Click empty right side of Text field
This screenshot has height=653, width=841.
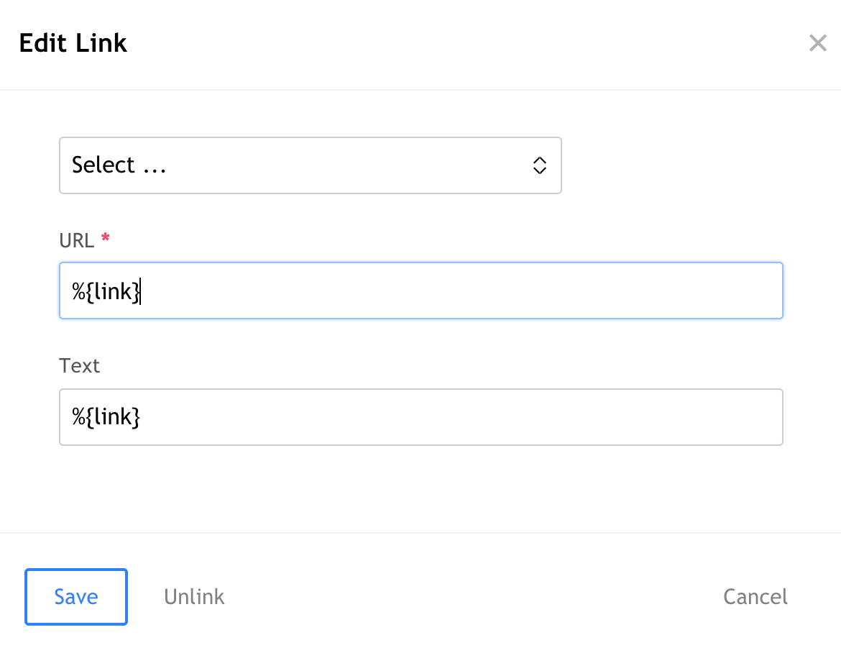coord(575,417)
